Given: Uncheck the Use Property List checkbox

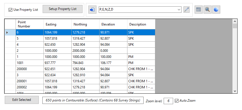Looking at the screenshot, I should point(10,10).
